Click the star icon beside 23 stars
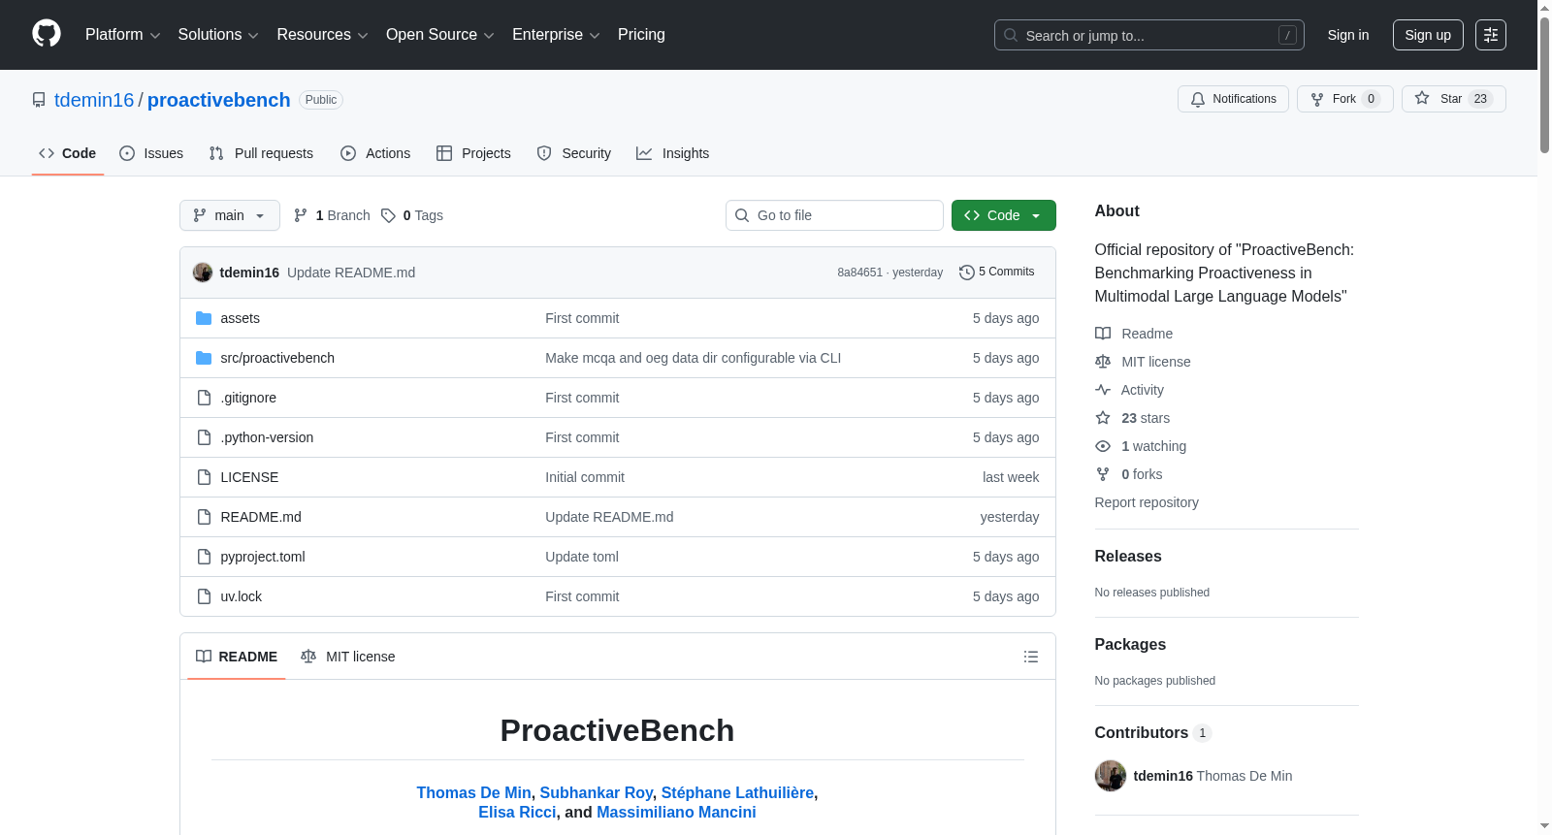 pos(1103,418)
